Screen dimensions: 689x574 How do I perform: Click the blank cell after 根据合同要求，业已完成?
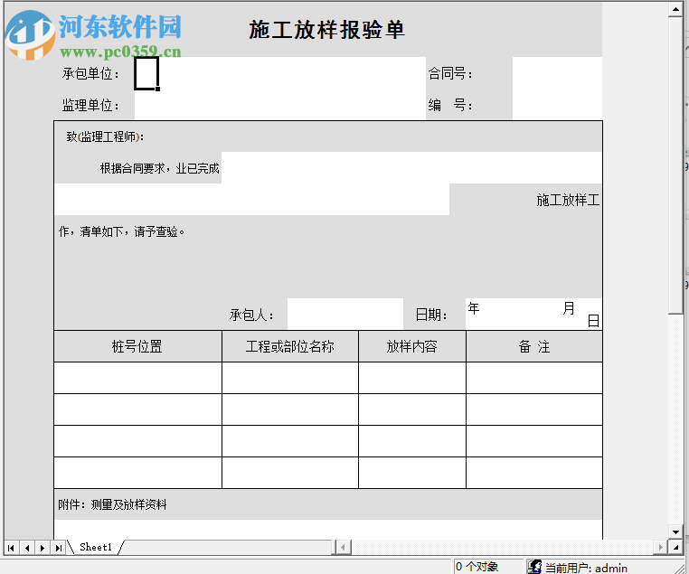point(411,168)
